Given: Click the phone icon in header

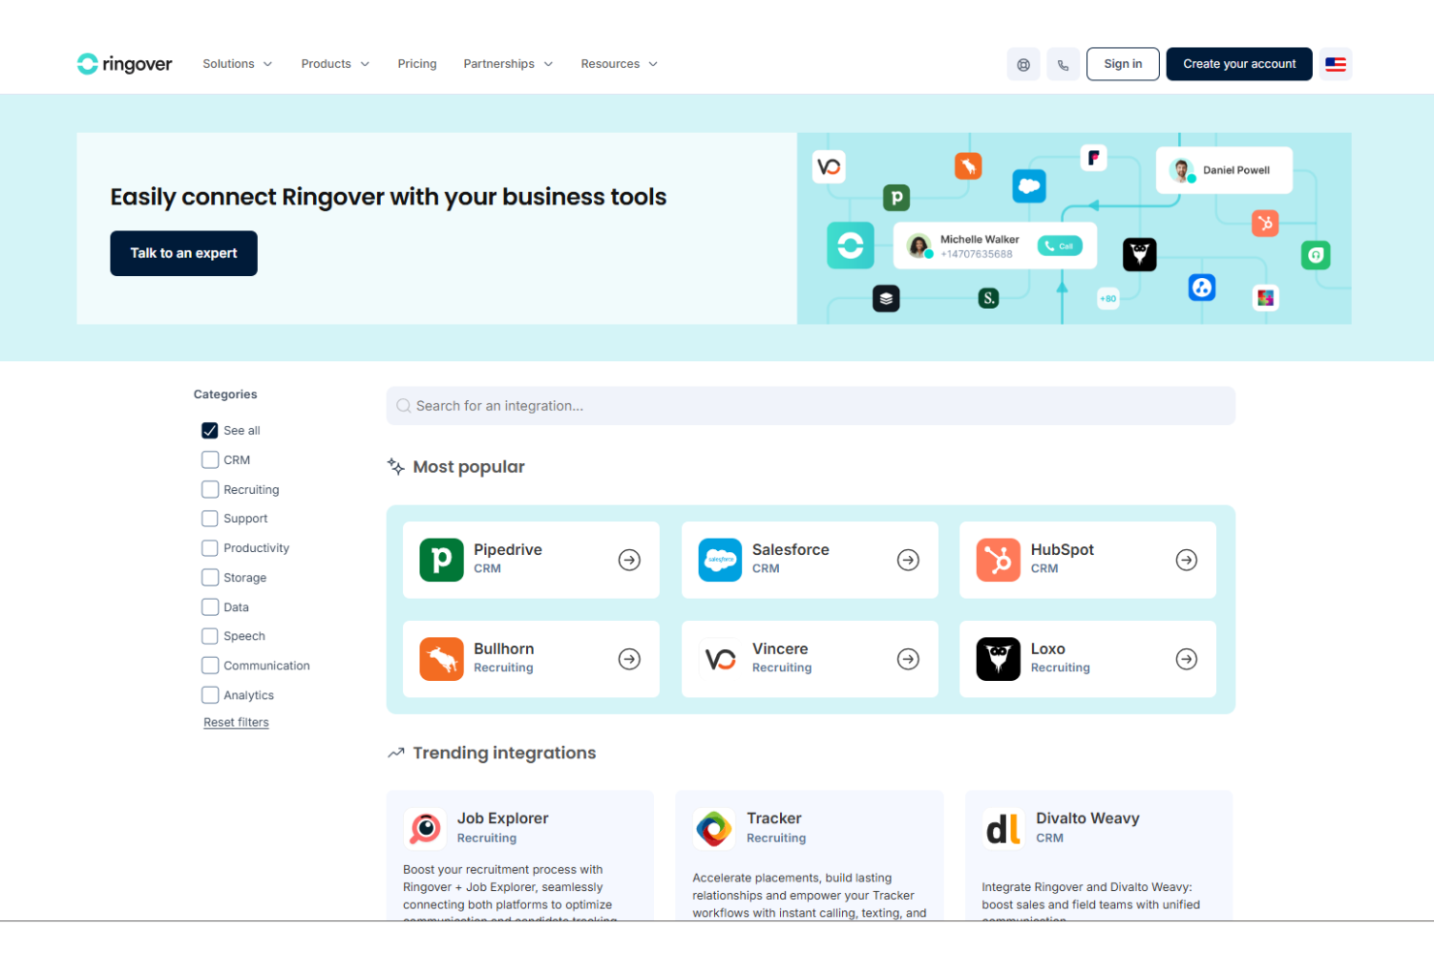Looking at the screenshot, I should pos(1063,65).
